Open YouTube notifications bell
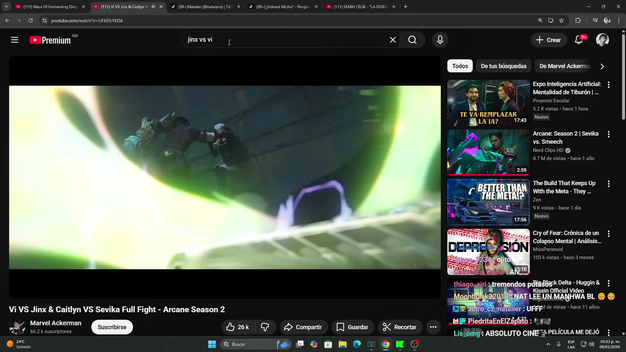The width and height of the screenshot is (626, 352). pyautogui.click(x=579, y=40)
